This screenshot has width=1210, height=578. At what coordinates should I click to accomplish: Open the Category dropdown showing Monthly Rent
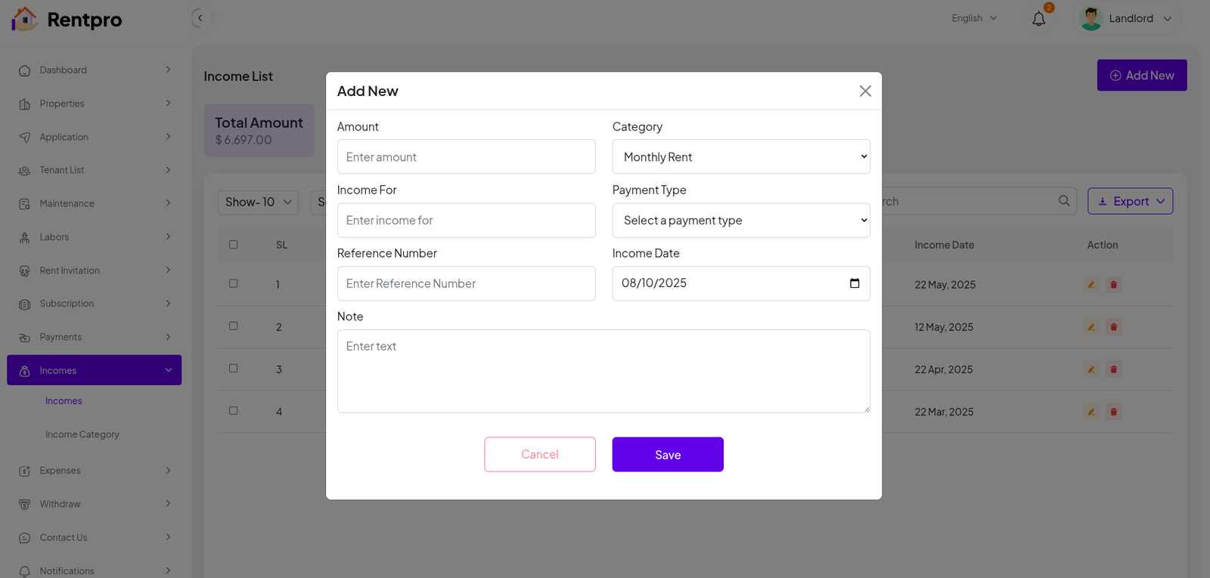pos(741,156)
